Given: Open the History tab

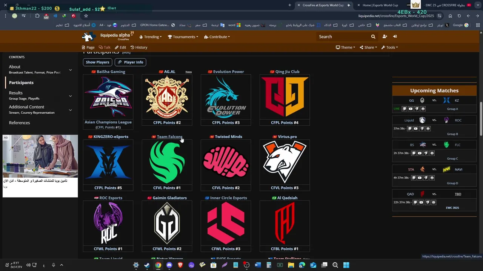Looking at the screenshot, I should (139, 47).
